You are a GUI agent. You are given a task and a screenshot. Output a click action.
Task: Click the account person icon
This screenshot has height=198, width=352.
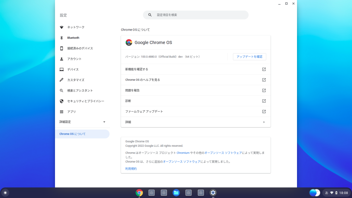(62, 59)
